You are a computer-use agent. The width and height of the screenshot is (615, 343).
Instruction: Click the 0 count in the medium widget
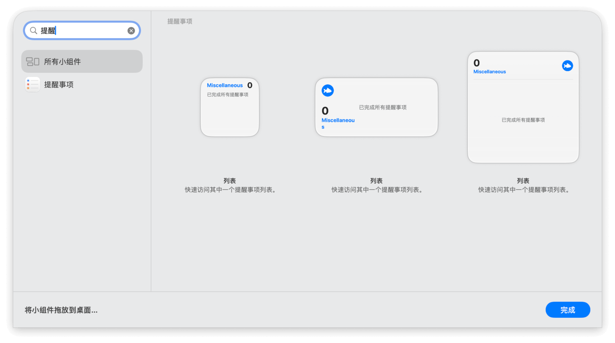tap(325, 111)
